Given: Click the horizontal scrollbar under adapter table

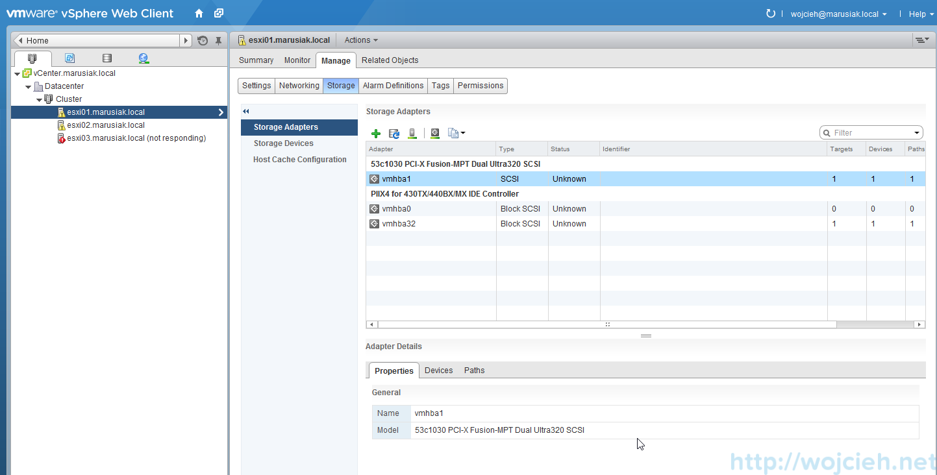Looking at the screenshot, I should [x=607, y=324].
